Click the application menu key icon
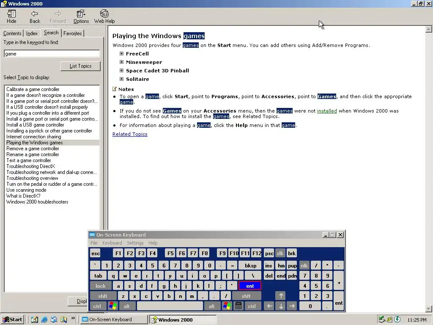Image resolution: width=433 pixels, height=325 pixels. tap(238, 306)
